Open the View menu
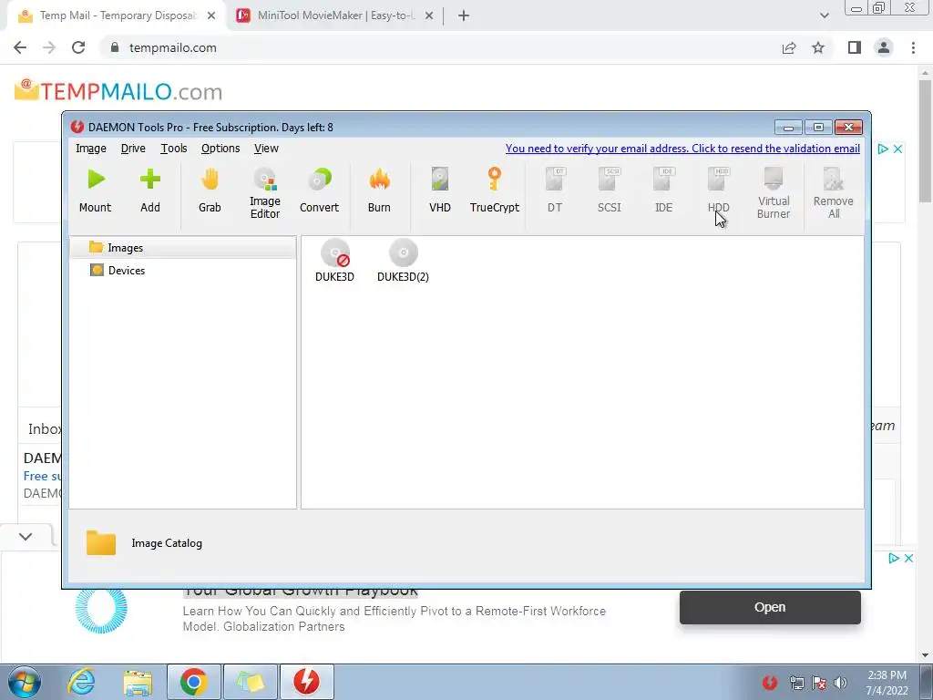 click(266, 149)
